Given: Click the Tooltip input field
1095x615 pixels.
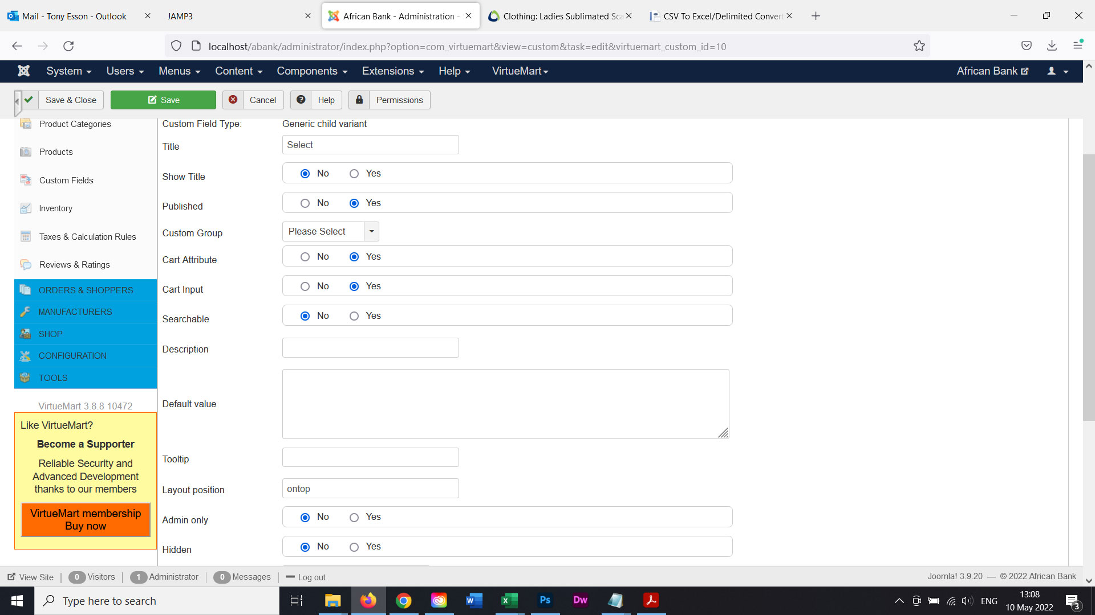Looking at the screenshot, I should 370,457.
